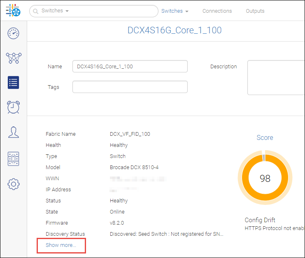Open the alarm clock Events icon
This screenshot has height=258, width=305.
[x=14, y=107]
